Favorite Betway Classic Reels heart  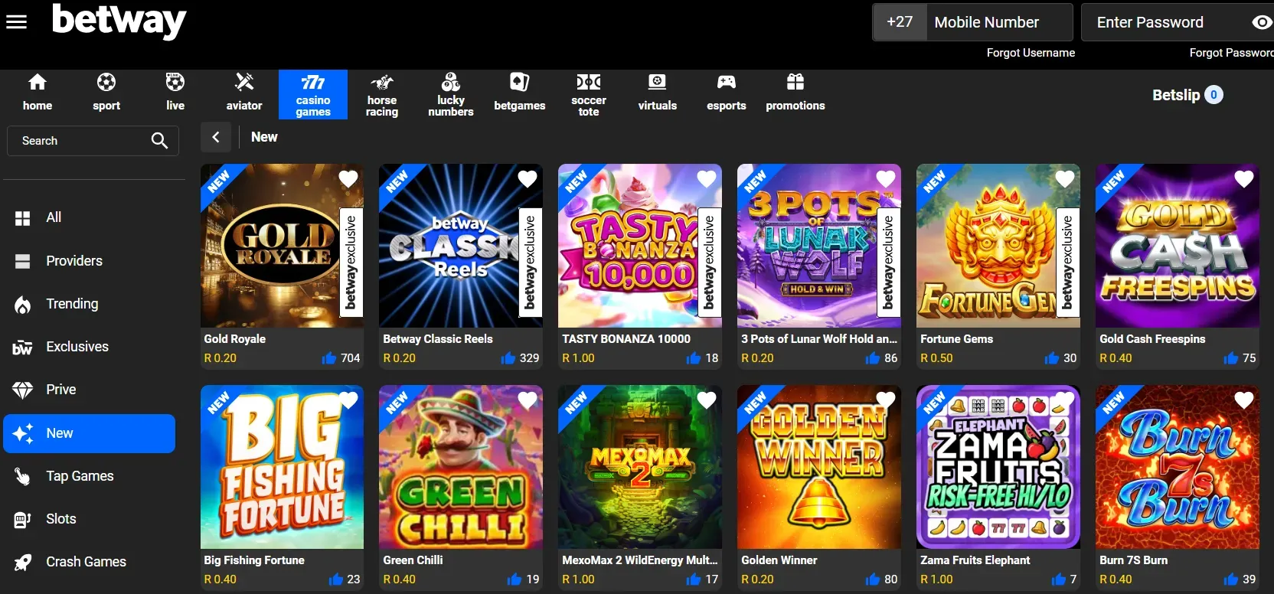pyautogui.click(x=528, y=179)
